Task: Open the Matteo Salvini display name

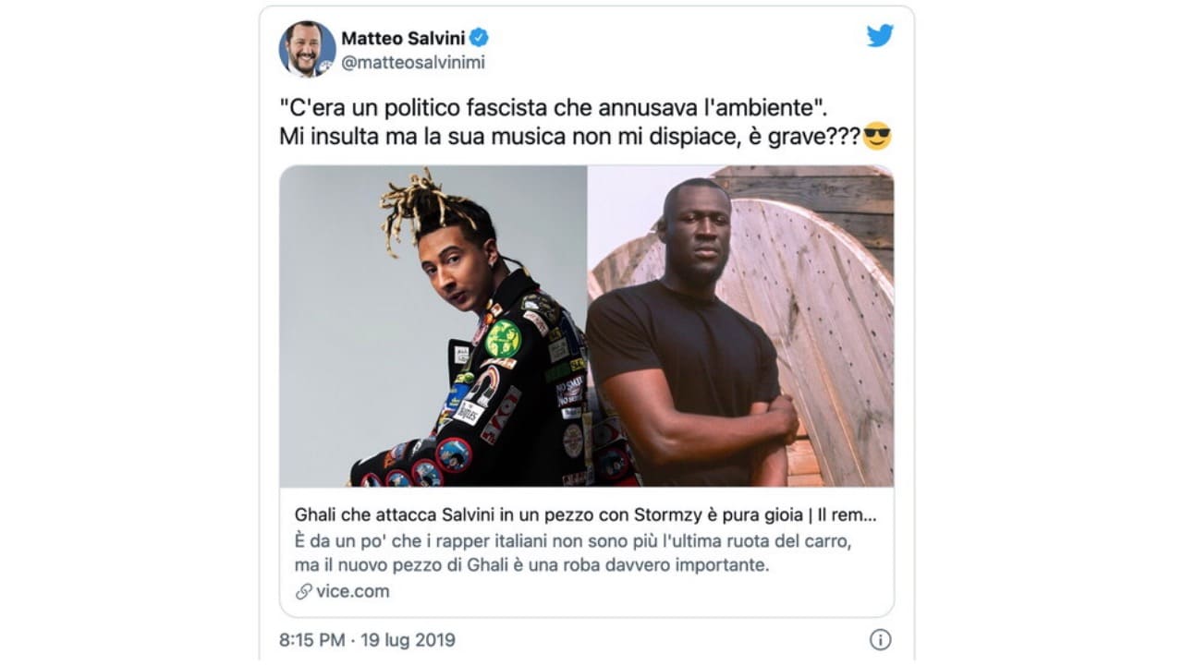Action: click(403, 38)
